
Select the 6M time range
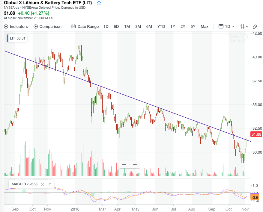pos(149,26)
